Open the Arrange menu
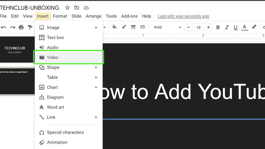 [93, 16]
